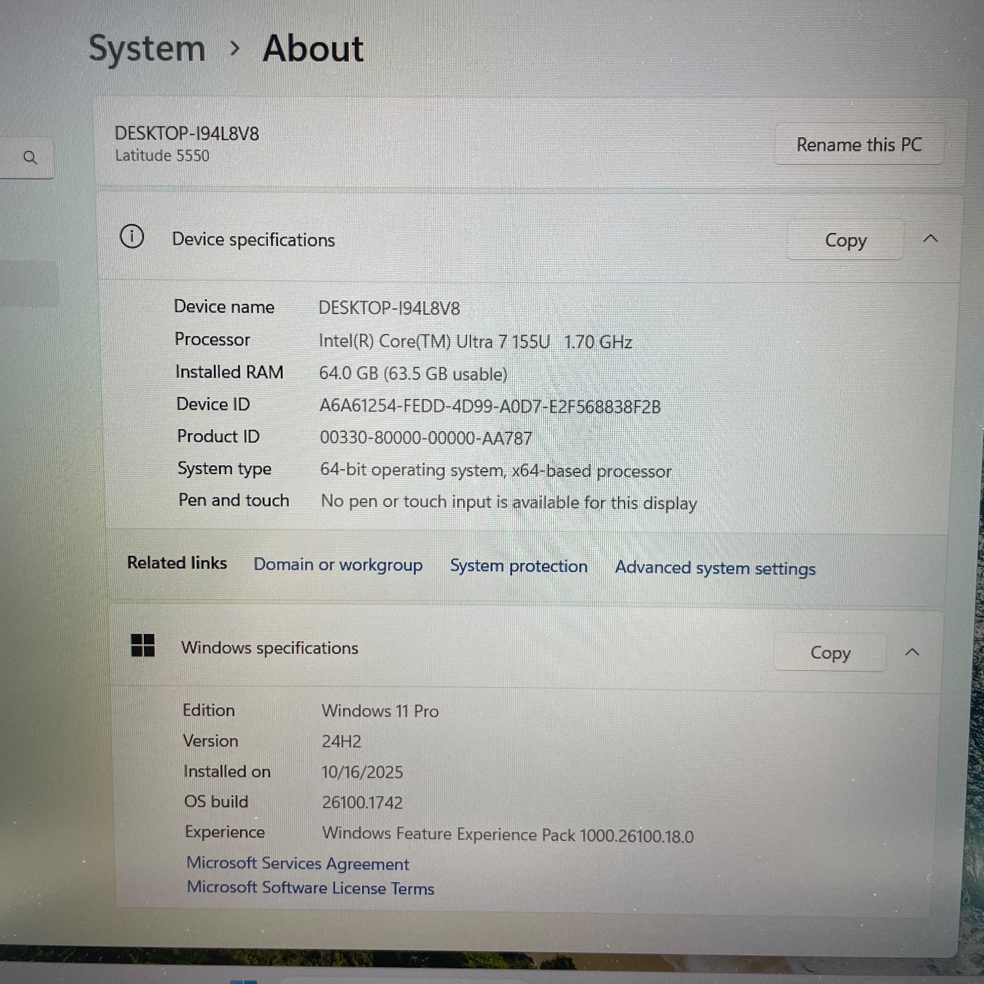Click the About breadcrumb title
Image resolution: width=984 pixels, height=984 pixels.
point(313,49)
